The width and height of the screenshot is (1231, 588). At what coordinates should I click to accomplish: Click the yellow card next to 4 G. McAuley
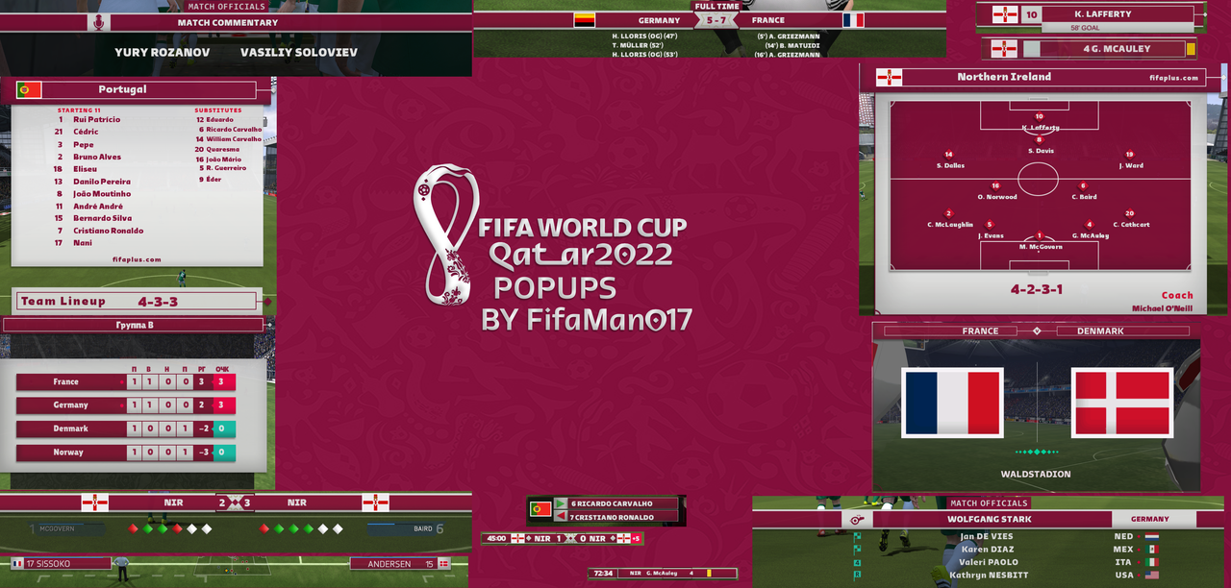pos(1191,49)
